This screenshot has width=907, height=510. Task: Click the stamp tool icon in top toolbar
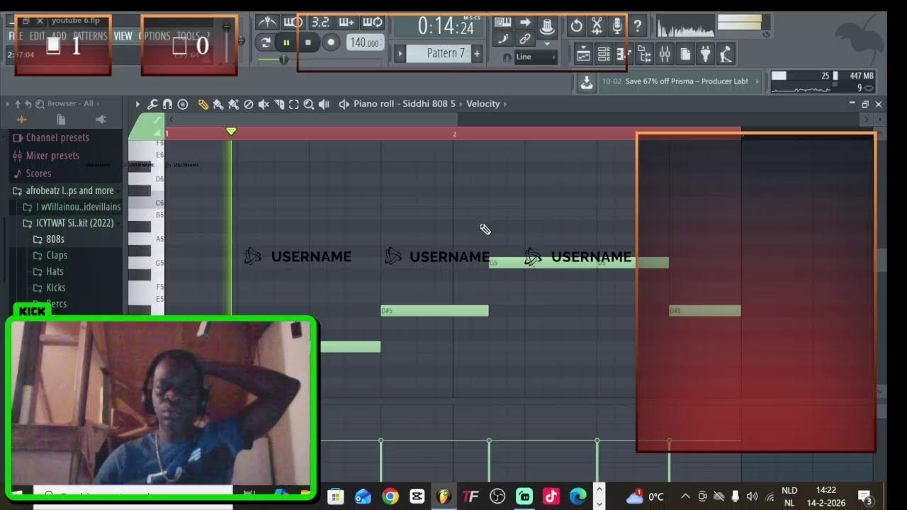tap(547, 26)
